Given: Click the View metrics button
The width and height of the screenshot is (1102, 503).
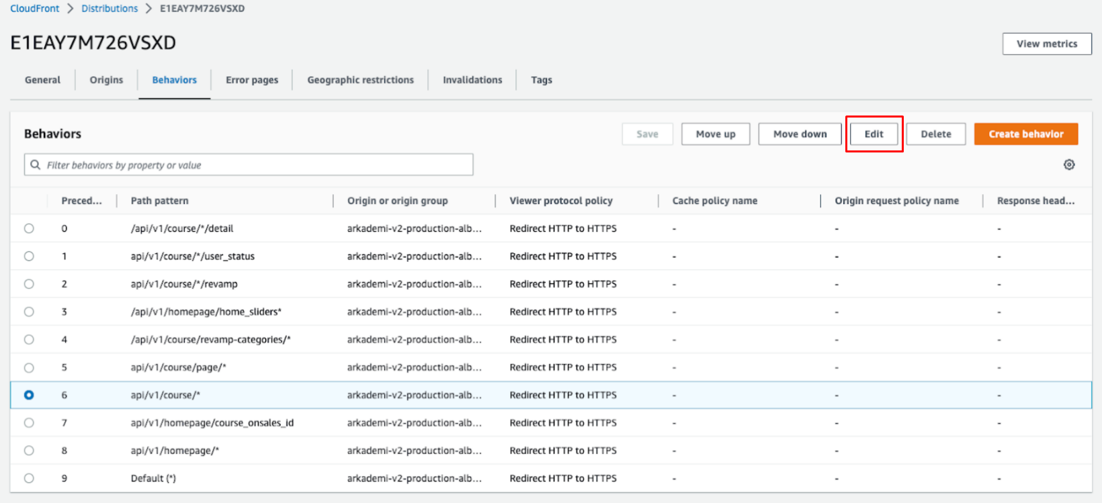Looking at the screenshot, I should click(1046, 44).
